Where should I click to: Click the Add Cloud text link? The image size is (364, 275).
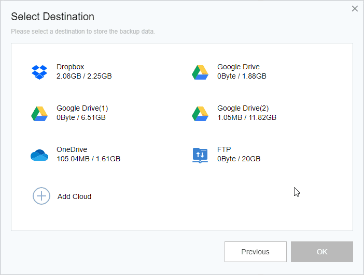point(74,196)
